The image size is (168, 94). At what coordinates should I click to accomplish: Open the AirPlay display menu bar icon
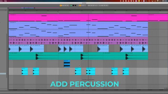[152, 1]
